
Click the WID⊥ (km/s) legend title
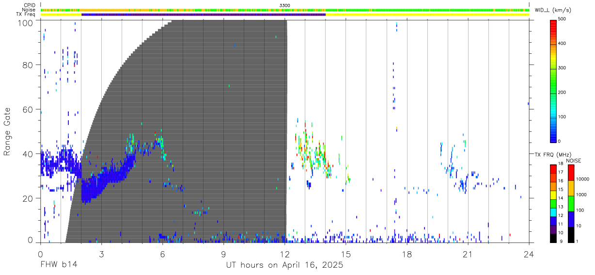(x=554, y=10)
